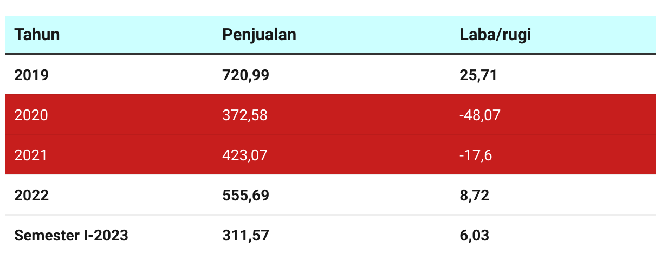The image size is (661, 260).
Task: Select the 423,07 sales value
Action: pos(245,155)
